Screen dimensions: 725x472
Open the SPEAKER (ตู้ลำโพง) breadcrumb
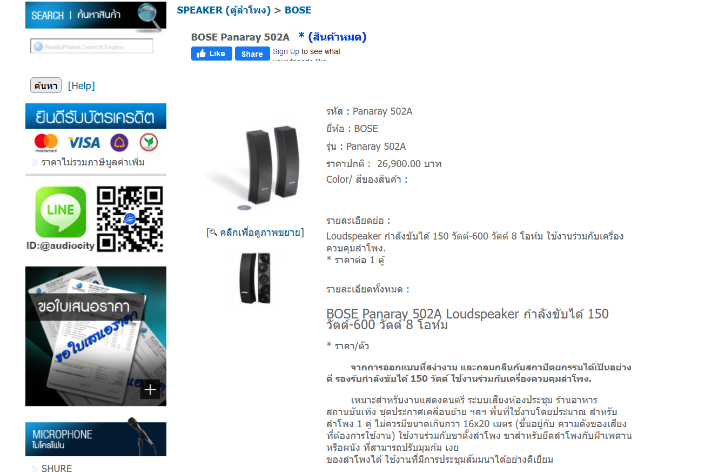(x=224, y=10)
